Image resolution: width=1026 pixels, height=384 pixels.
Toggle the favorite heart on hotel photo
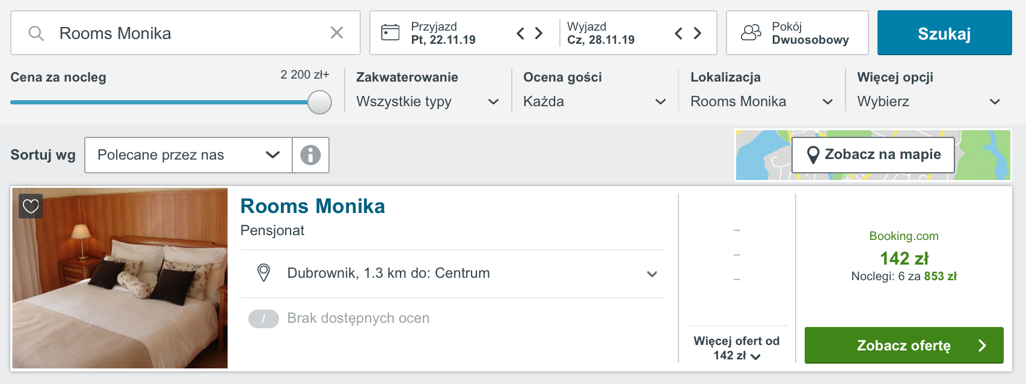pos(31,206)
